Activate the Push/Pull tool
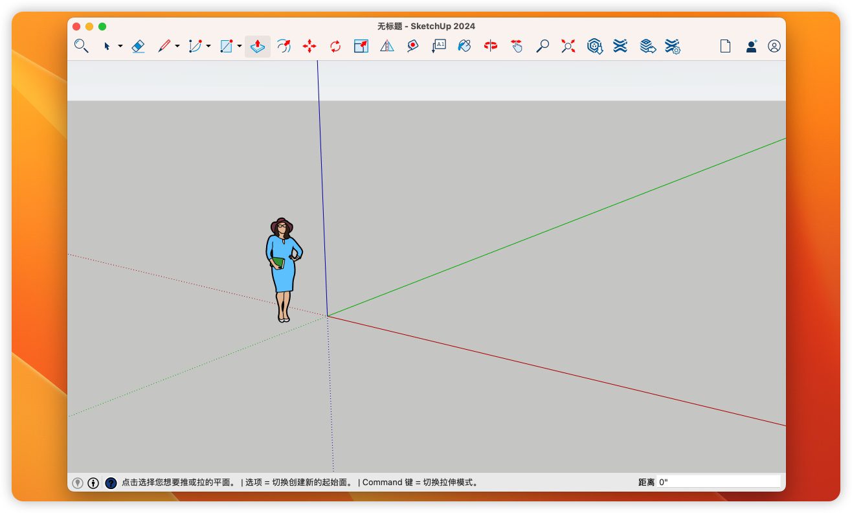 pos(258,46)
